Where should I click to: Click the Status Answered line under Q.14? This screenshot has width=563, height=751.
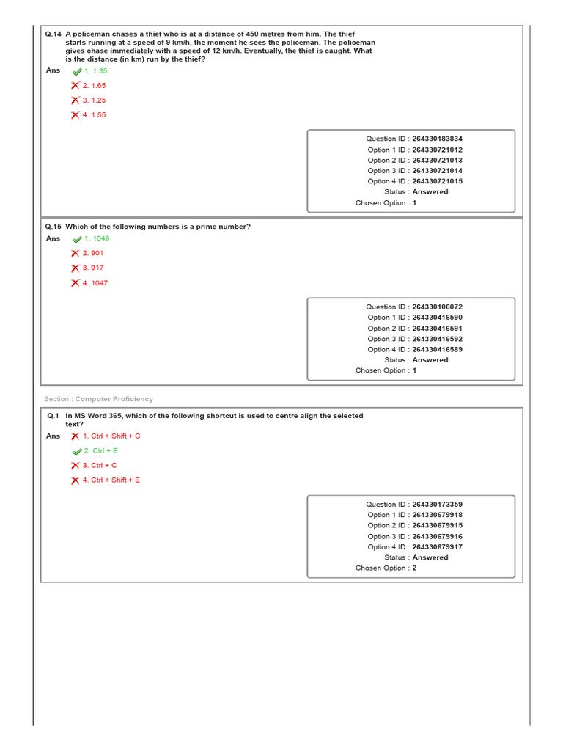(x=416, y=192)
